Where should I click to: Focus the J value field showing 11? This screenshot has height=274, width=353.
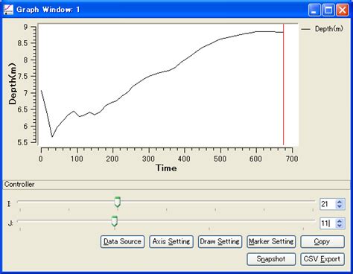coord(328,223)
